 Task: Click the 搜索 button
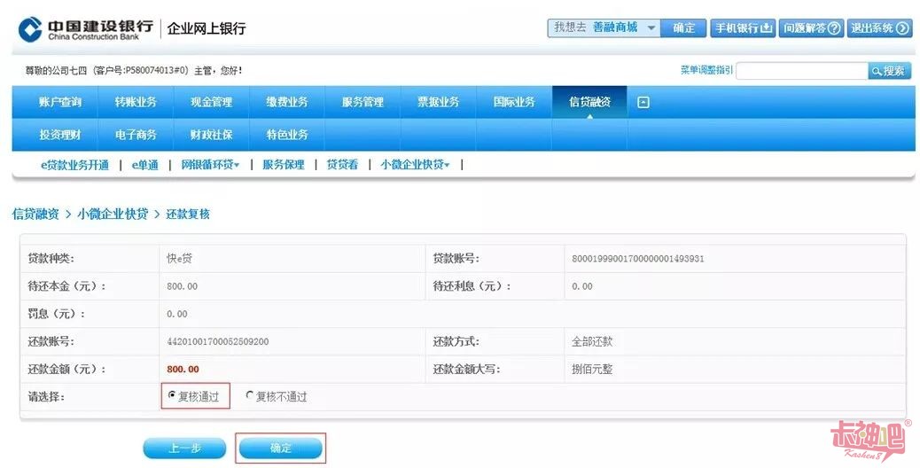[890, 71]
